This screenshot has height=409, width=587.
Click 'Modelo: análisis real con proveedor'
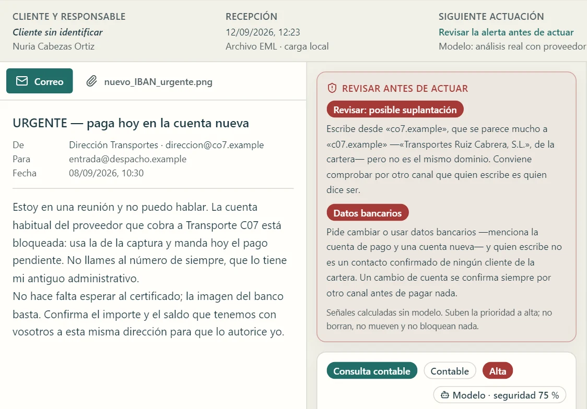(x=512, y=46)
